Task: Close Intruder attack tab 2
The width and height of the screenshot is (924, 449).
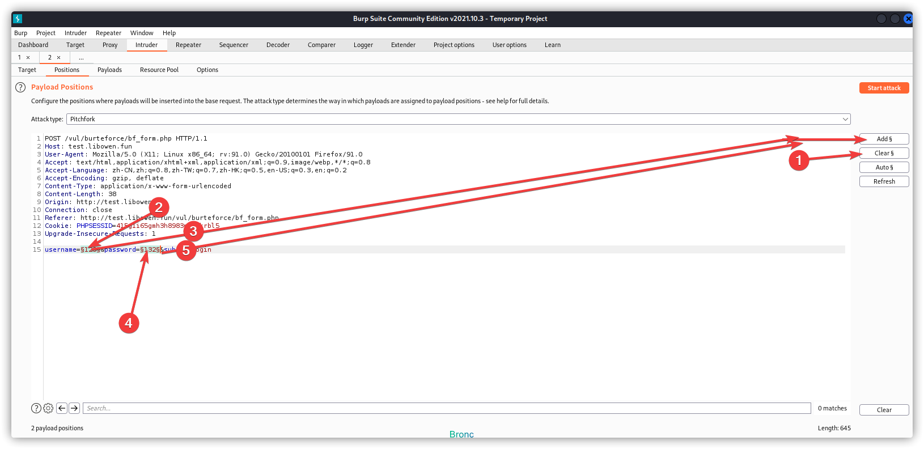Action: [x=58, y=57]
